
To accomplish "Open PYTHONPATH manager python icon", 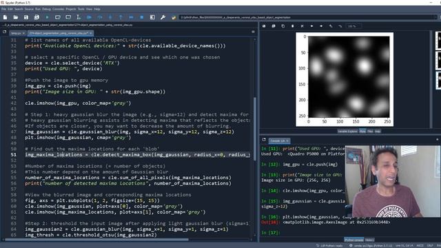I will click(x=174, y=17).
